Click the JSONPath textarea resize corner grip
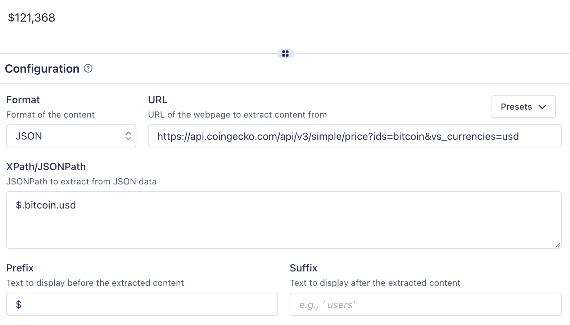Image resolution: width=570 pixels, height=325 pixels. pyautogui.click(x=557, y=245)
